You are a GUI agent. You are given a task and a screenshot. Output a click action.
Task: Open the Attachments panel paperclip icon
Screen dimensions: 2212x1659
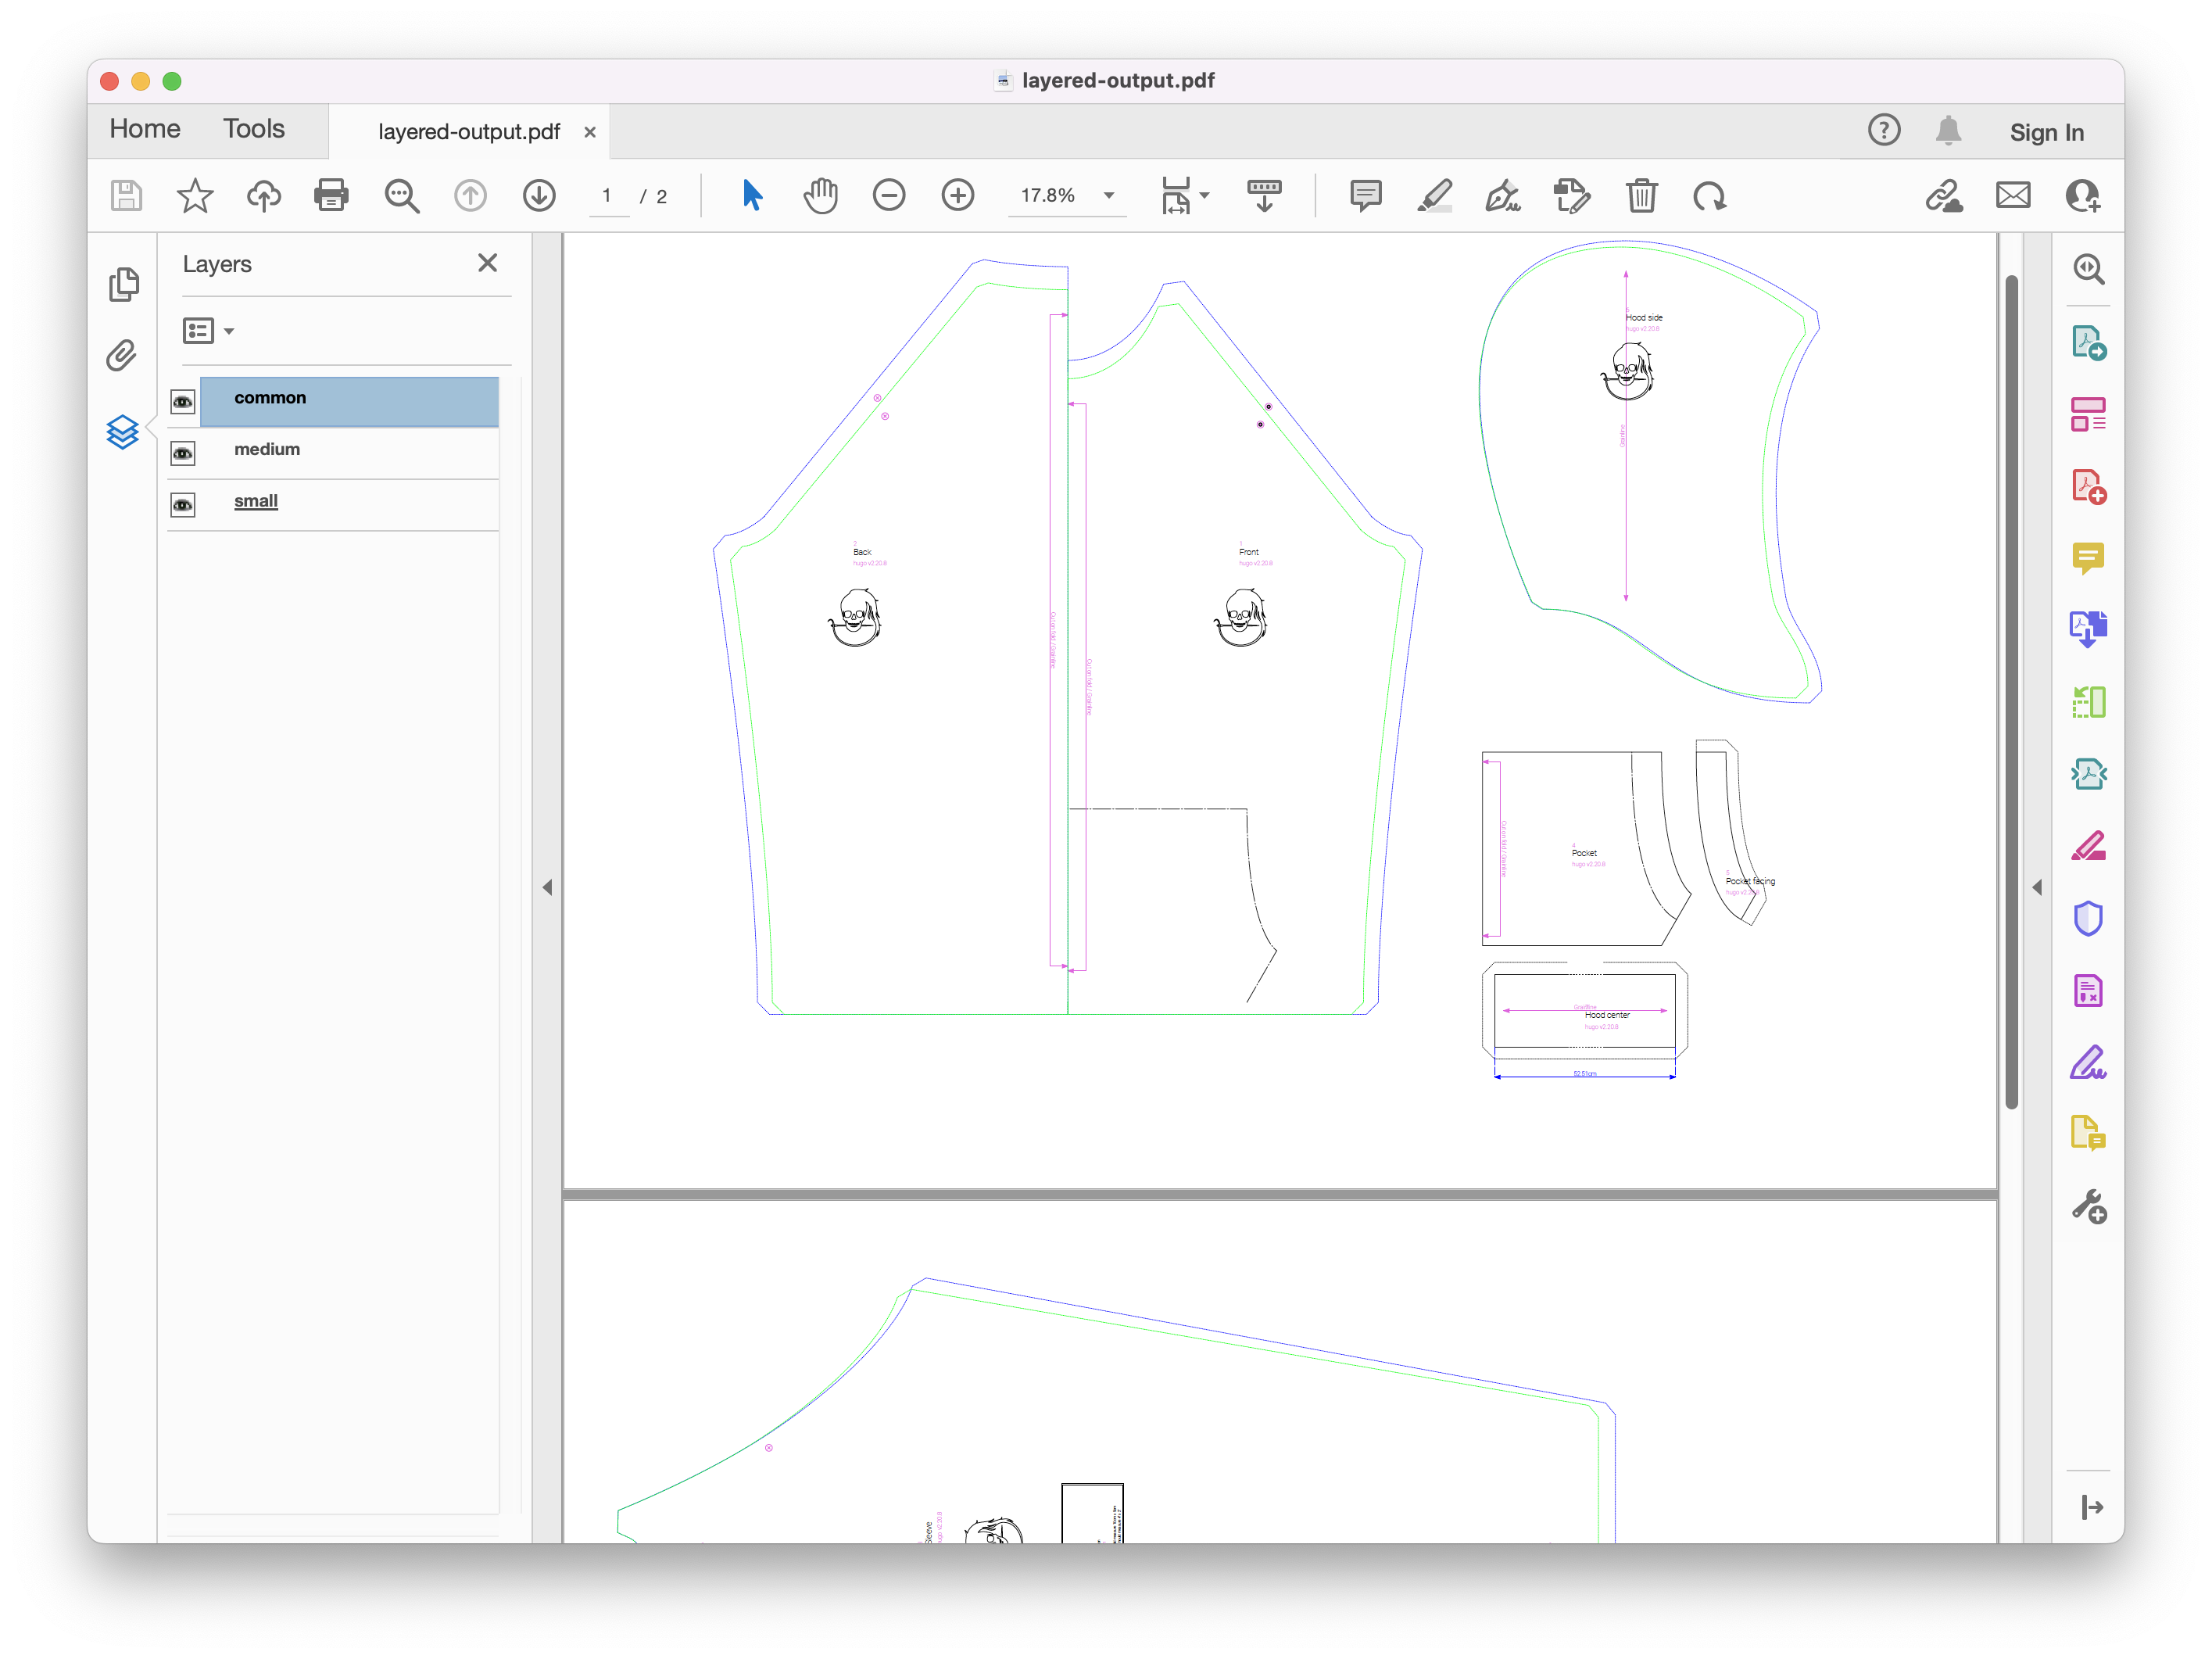click(122, 356)
